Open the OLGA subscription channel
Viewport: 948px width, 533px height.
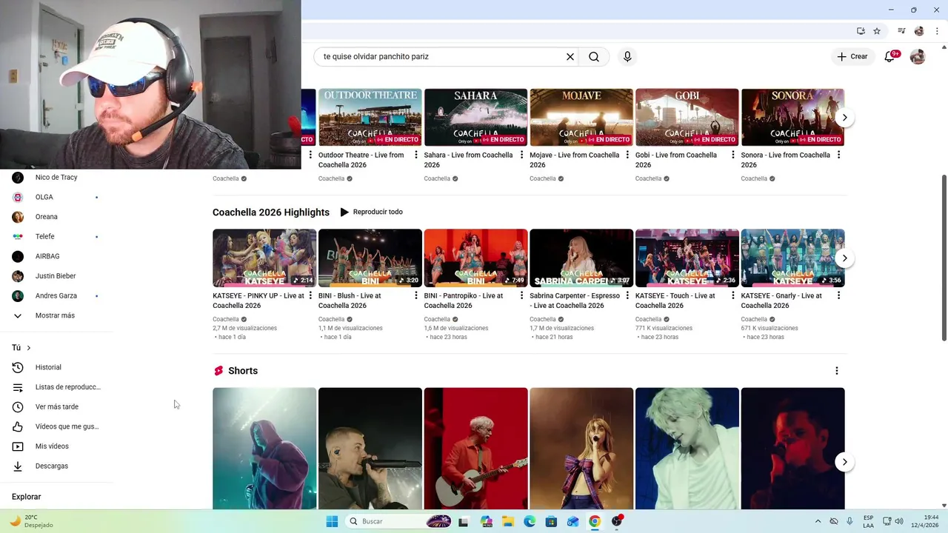click(x=56, y=197)
